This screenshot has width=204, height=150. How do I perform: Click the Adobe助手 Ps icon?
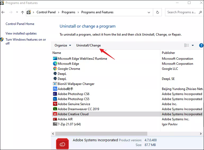[x=55, y=89]
